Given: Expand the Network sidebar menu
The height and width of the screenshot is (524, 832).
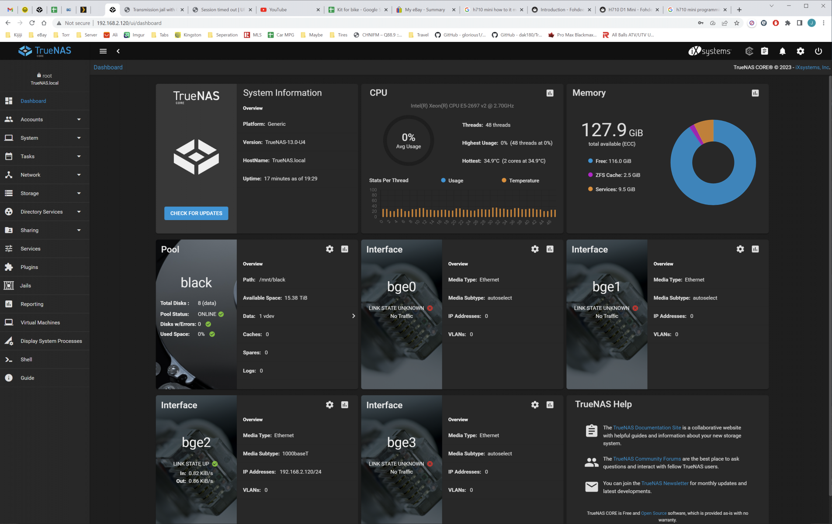Looking at the screenshot, I should point(45,175).
